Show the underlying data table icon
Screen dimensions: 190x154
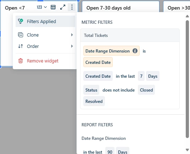(53, 7)
